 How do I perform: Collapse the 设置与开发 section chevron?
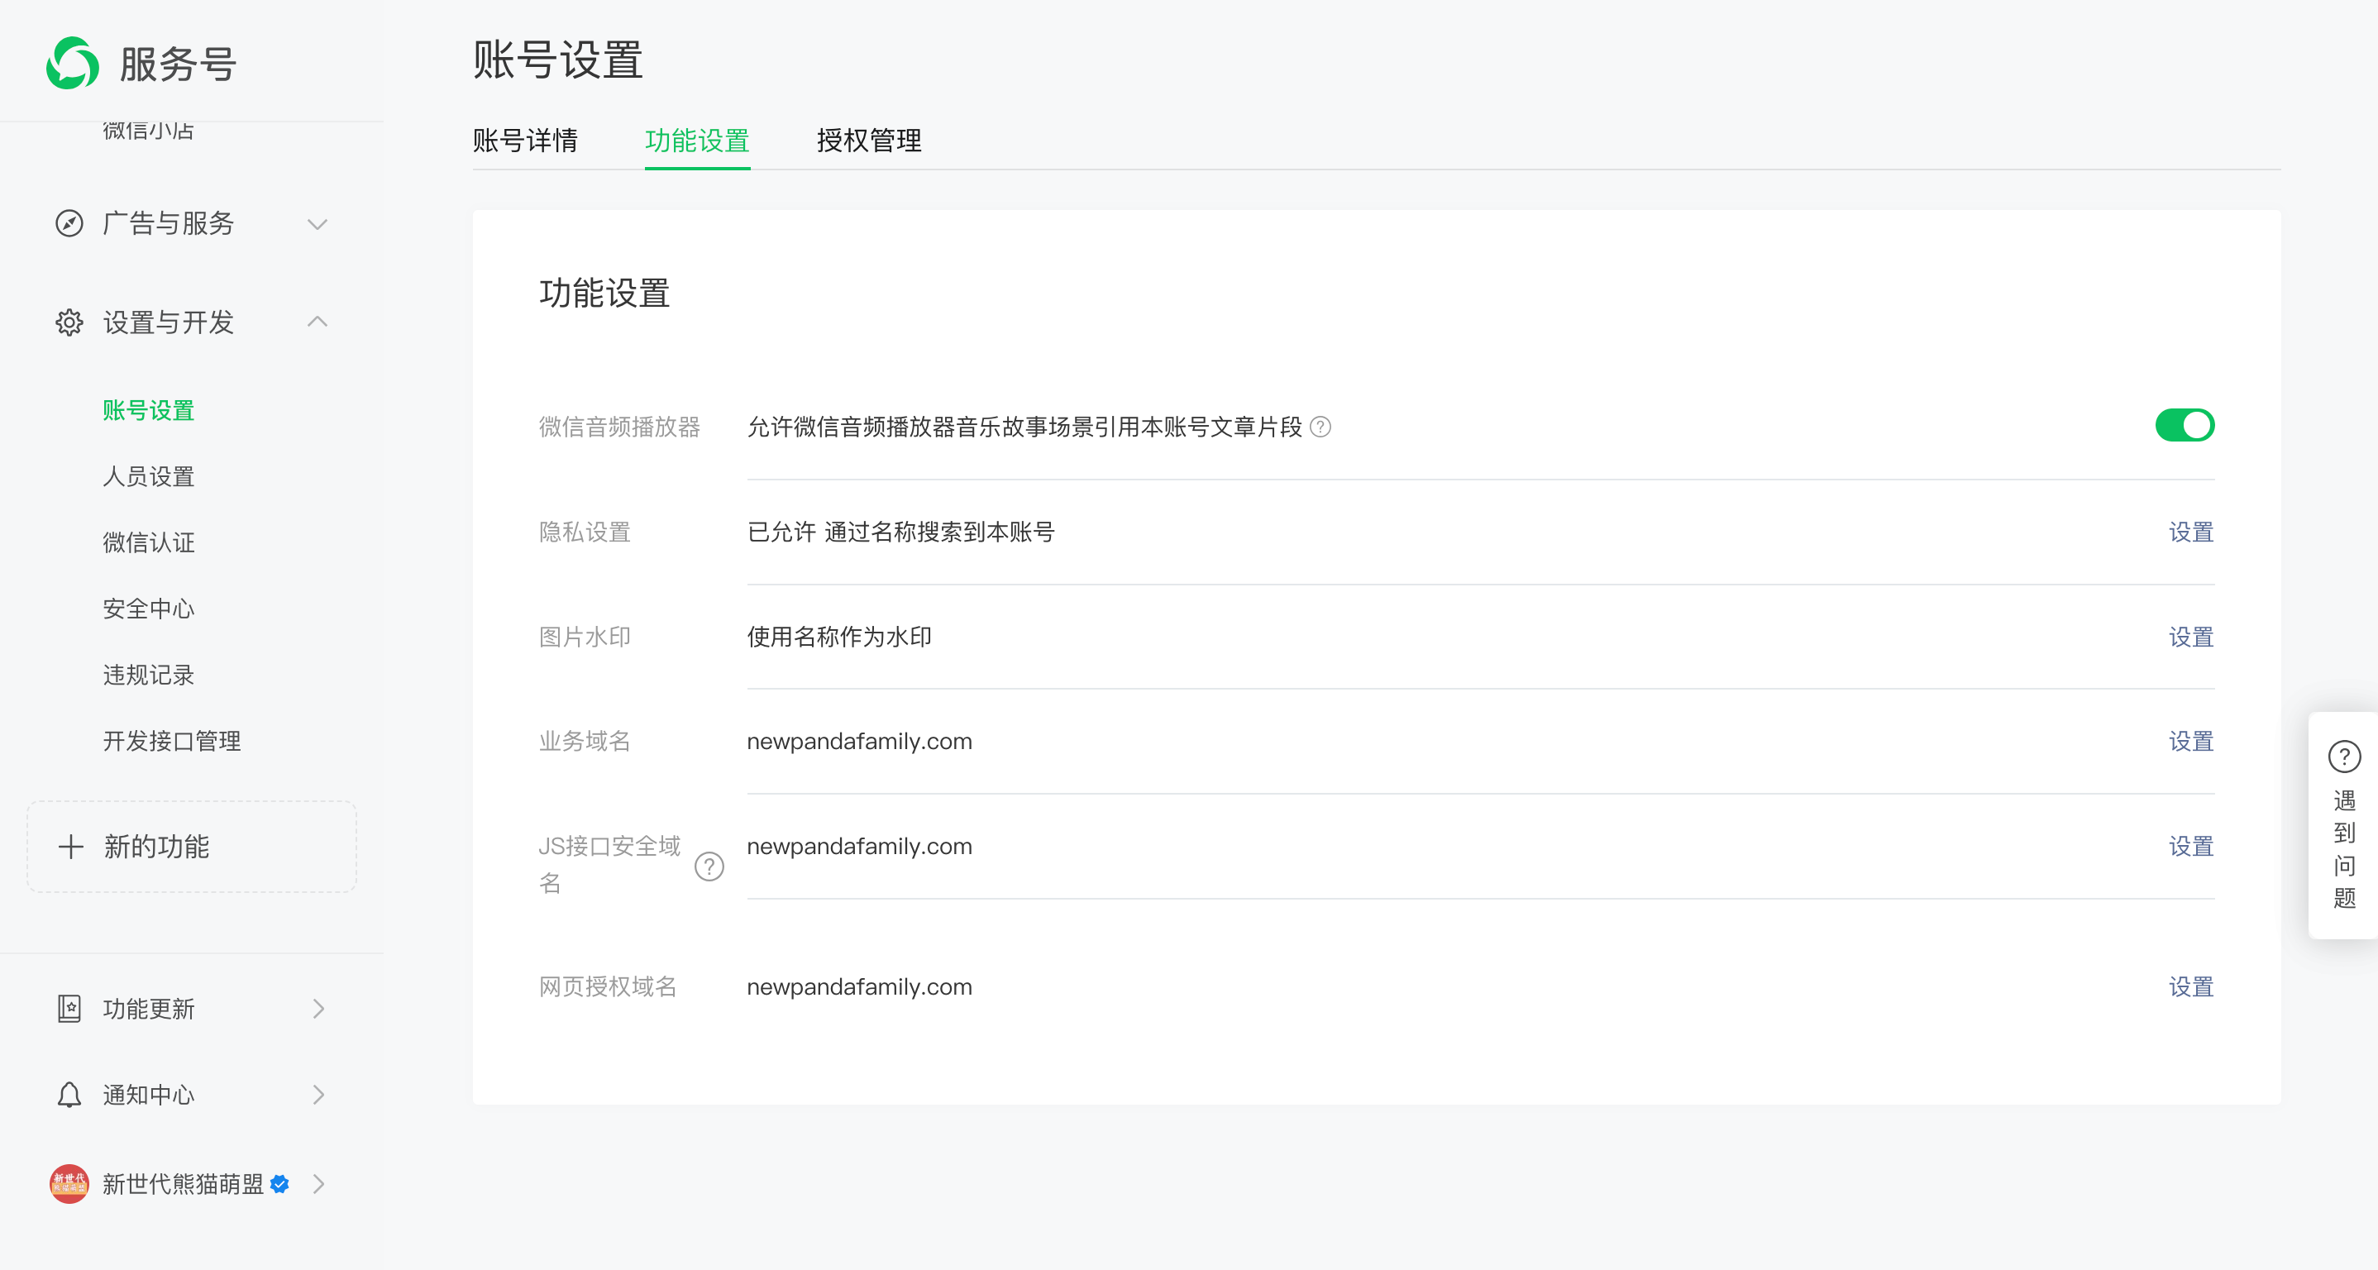point(318,321)
